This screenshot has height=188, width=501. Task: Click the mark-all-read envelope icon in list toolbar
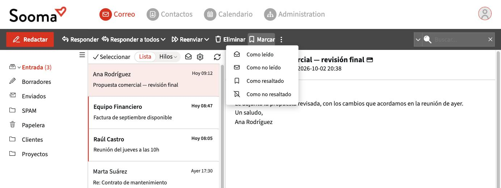[x=188, y=57]
